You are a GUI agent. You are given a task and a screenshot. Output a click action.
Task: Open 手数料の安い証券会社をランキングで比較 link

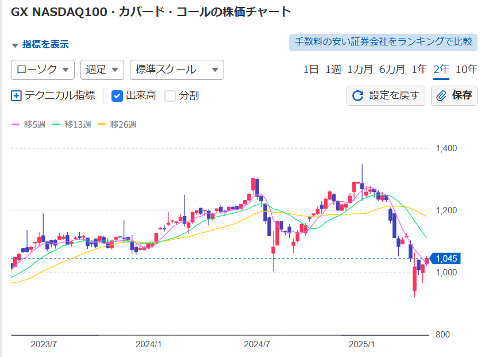click(383, 43)
